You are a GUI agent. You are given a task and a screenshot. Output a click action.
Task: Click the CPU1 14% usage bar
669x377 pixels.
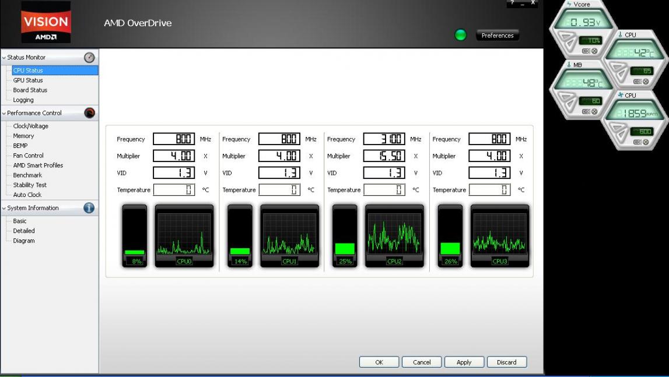click(240, 236)
